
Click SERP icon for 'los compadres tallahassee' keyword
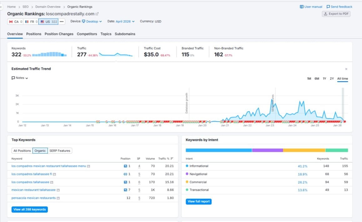pos(52,182)
